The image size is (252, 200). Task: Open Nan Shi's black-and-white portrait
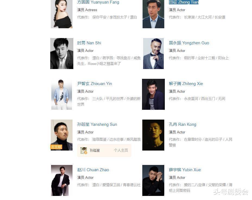[62, 54]
